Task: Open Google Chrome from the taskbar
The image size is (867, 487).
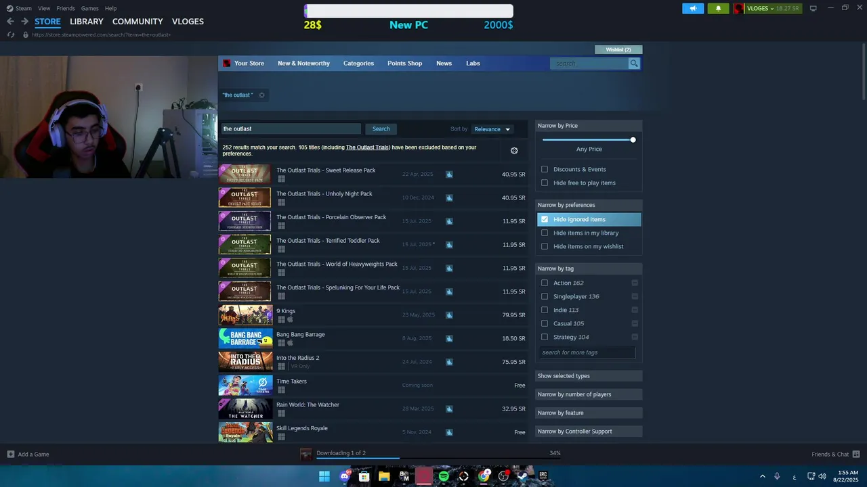Action: (x=484, y=476)
